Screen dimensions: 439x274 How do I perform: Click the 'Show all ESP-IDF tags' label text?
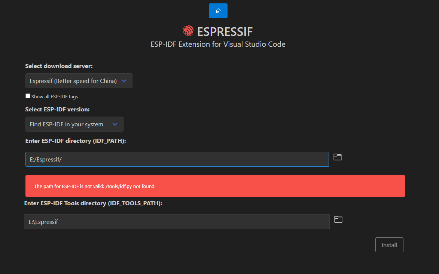[x=55, y=96]
